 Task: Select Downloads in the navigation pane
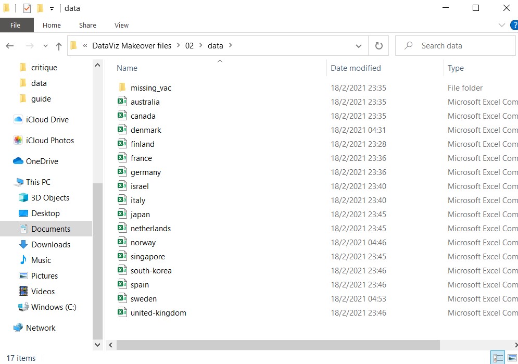pos(50,244)
